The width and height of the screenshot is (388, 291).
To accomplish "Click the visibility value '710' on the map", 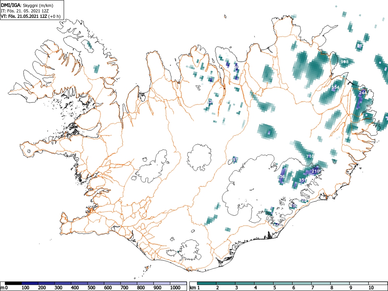I will 310,156.
